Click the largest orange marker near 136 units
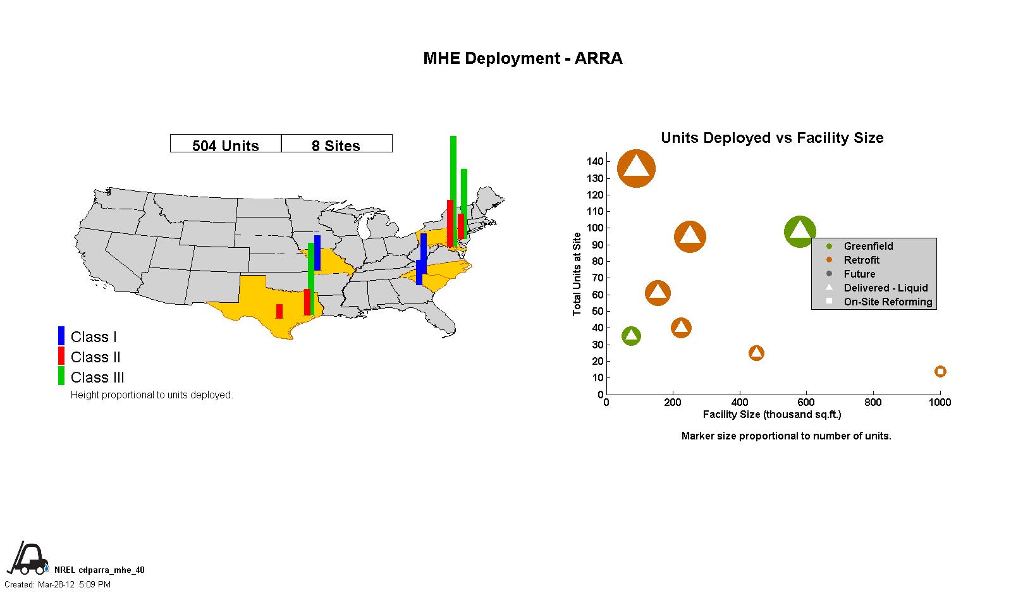This screenshot has width=1011, height=607. [636, 168]
